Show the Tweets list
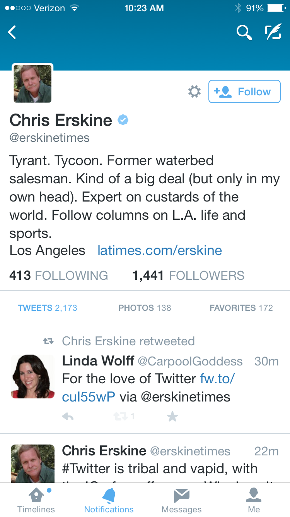 (48, 308)
